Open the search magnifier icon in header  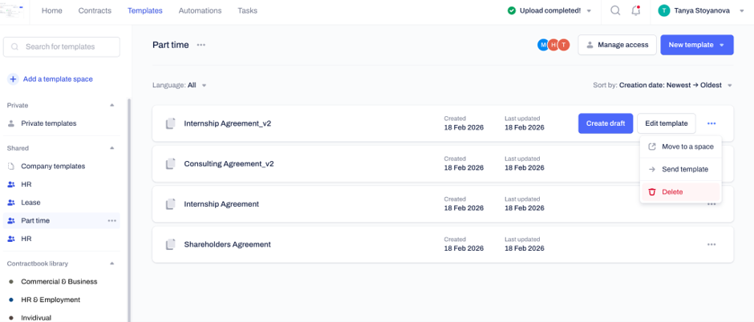point(615,10)
